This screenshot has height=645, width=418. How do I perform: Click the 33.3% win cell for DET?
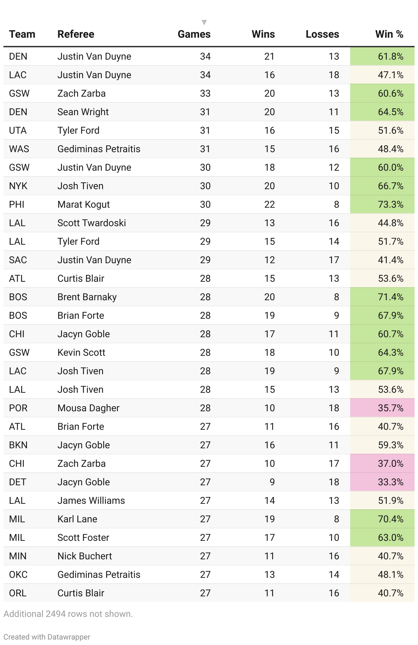coord(382,482)
